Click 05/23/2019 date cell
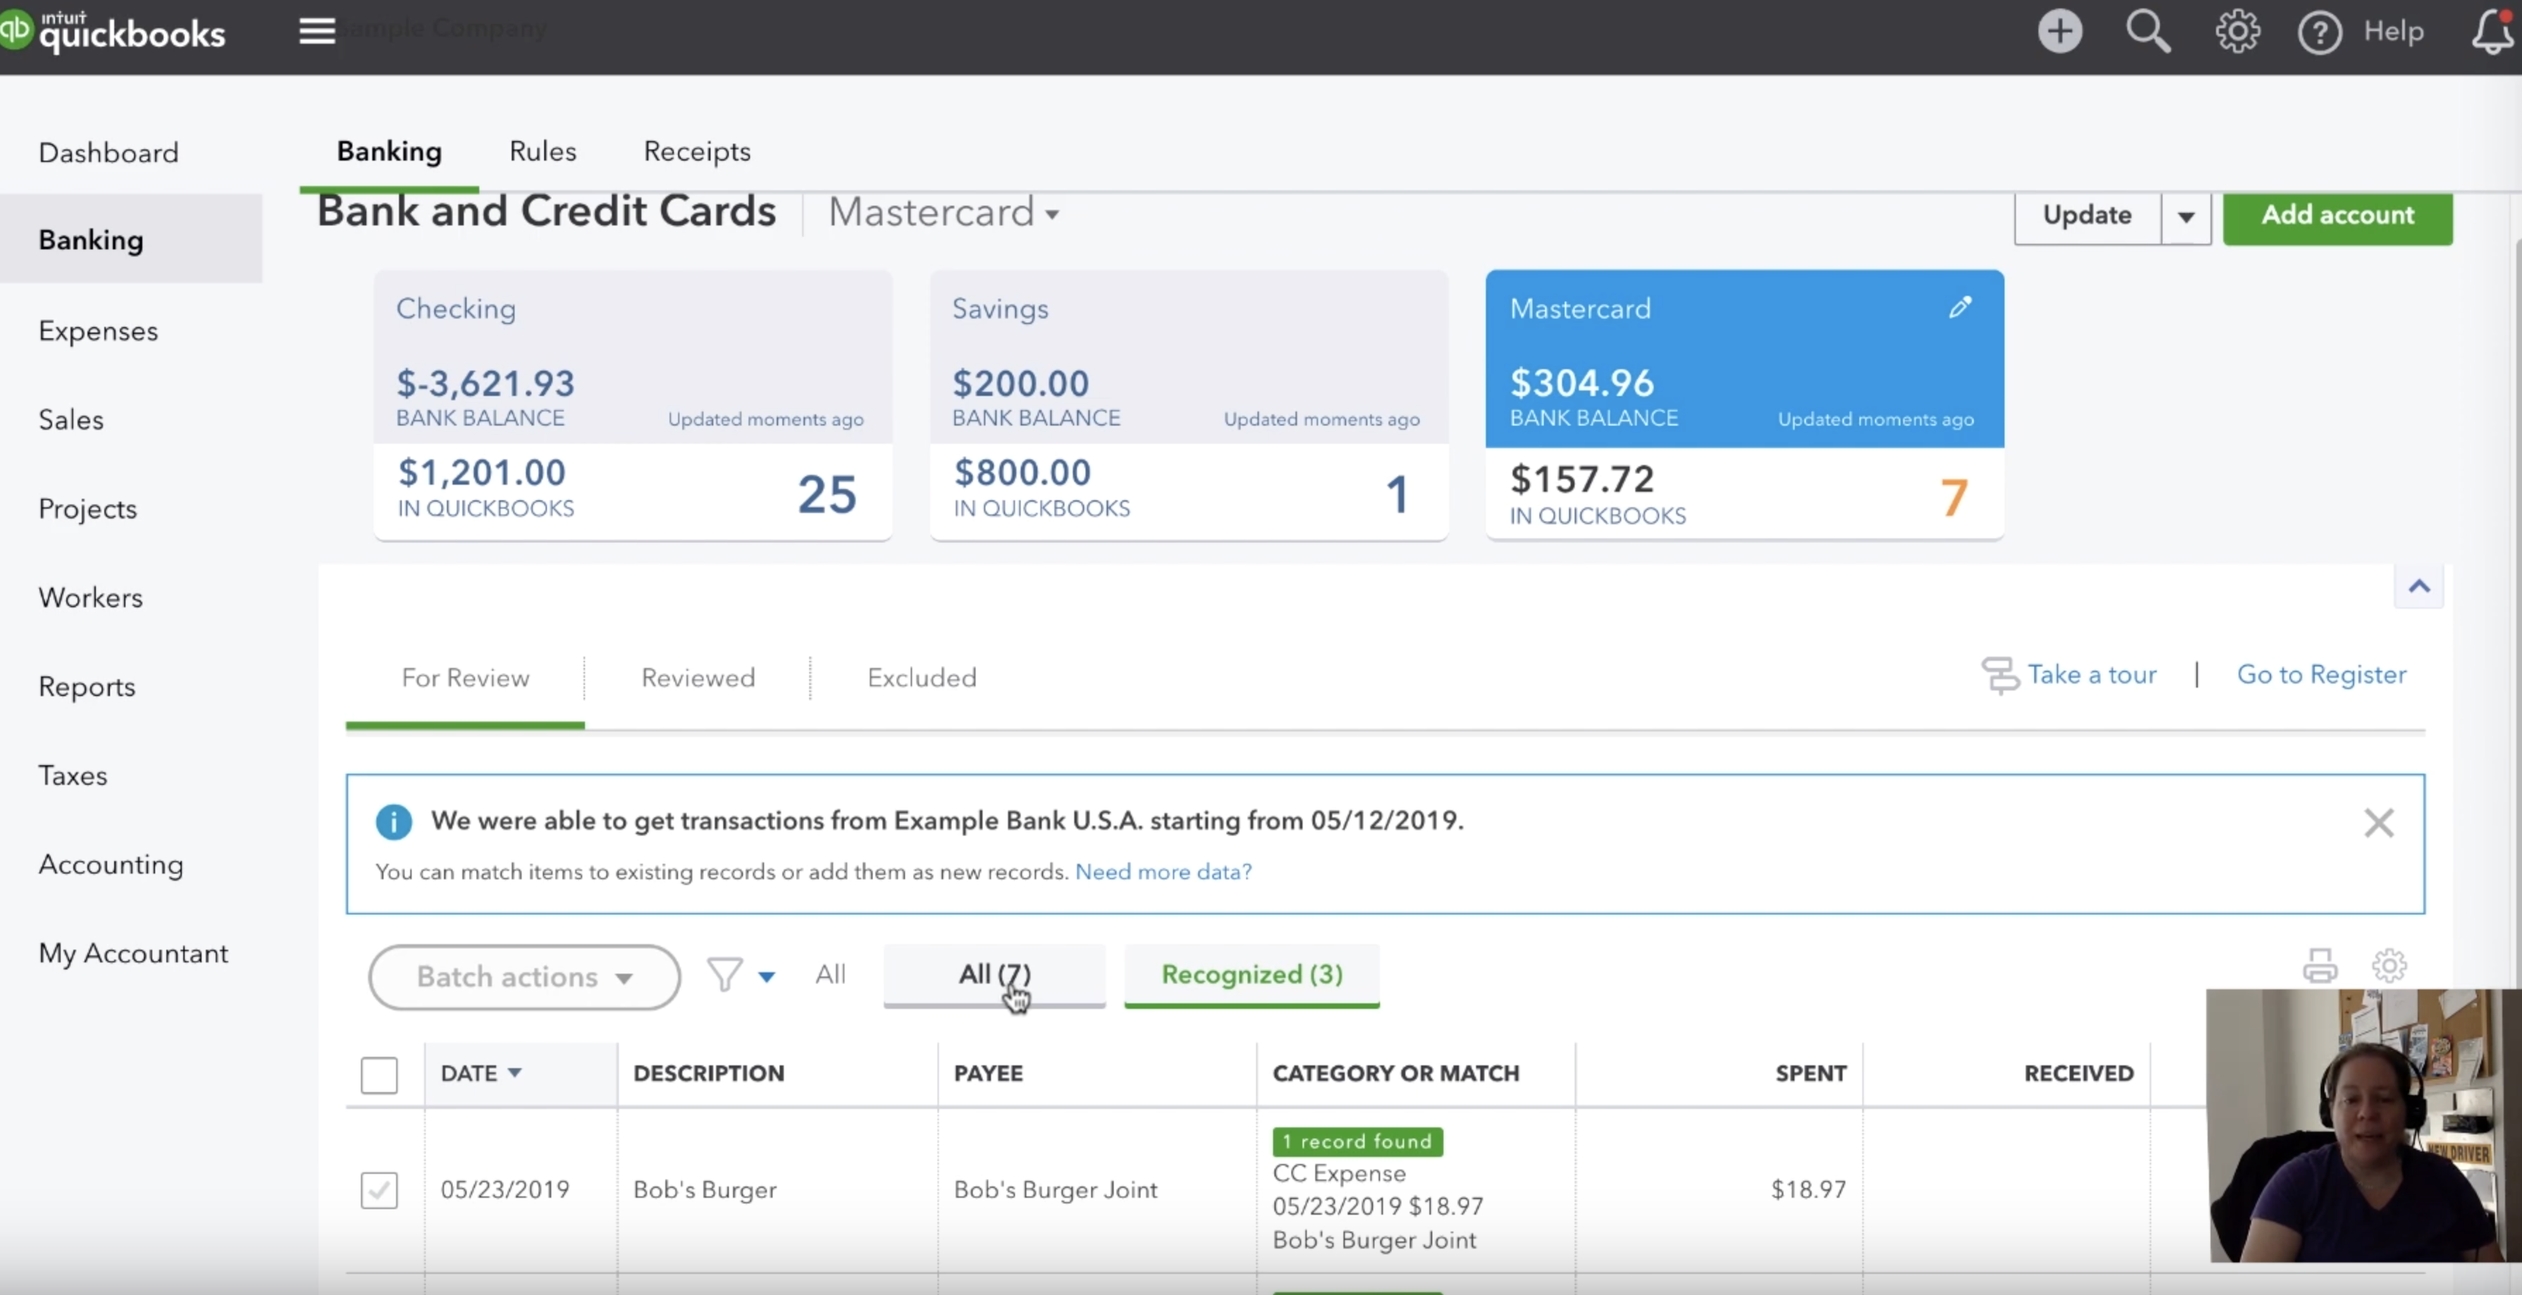Screen dimensions: 2522x1295 pyautogui.click(x=505, y=1190)
